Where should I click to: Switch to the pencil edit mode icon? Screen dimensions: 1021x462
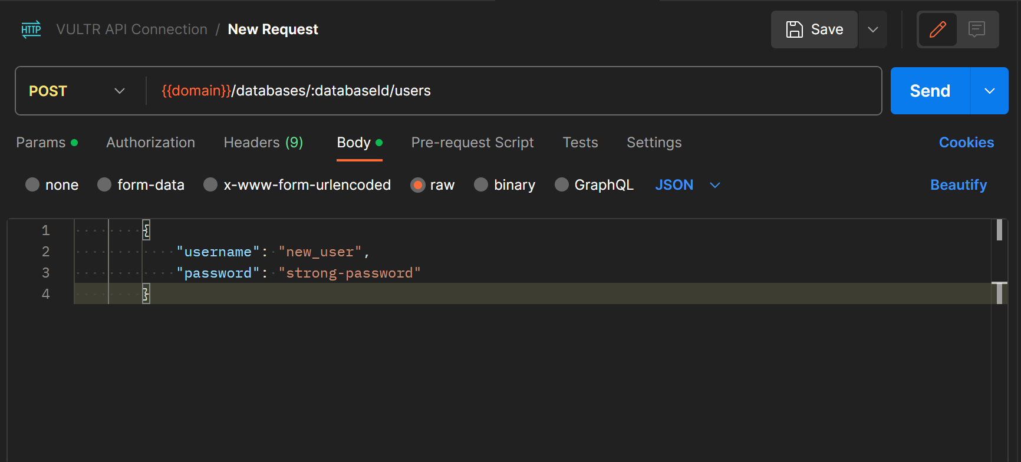click(938, 29)
